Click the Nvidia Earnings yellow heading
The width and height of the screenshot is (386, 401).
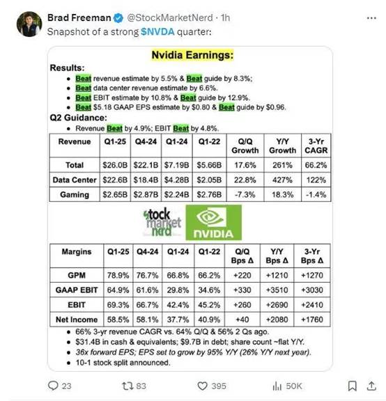(x=192, y=55)
